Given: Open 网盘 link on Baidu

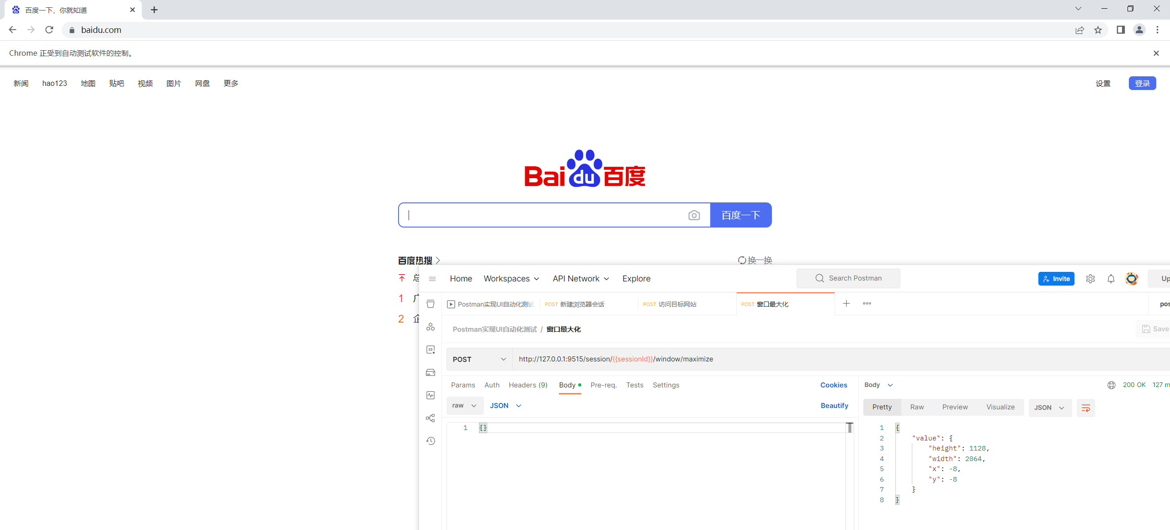Looking at the screenshot, I should (202, 83).
